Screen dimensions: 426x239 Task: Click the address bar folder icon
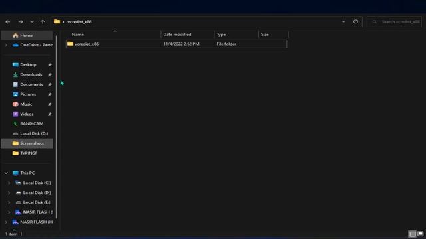[57, 21]
